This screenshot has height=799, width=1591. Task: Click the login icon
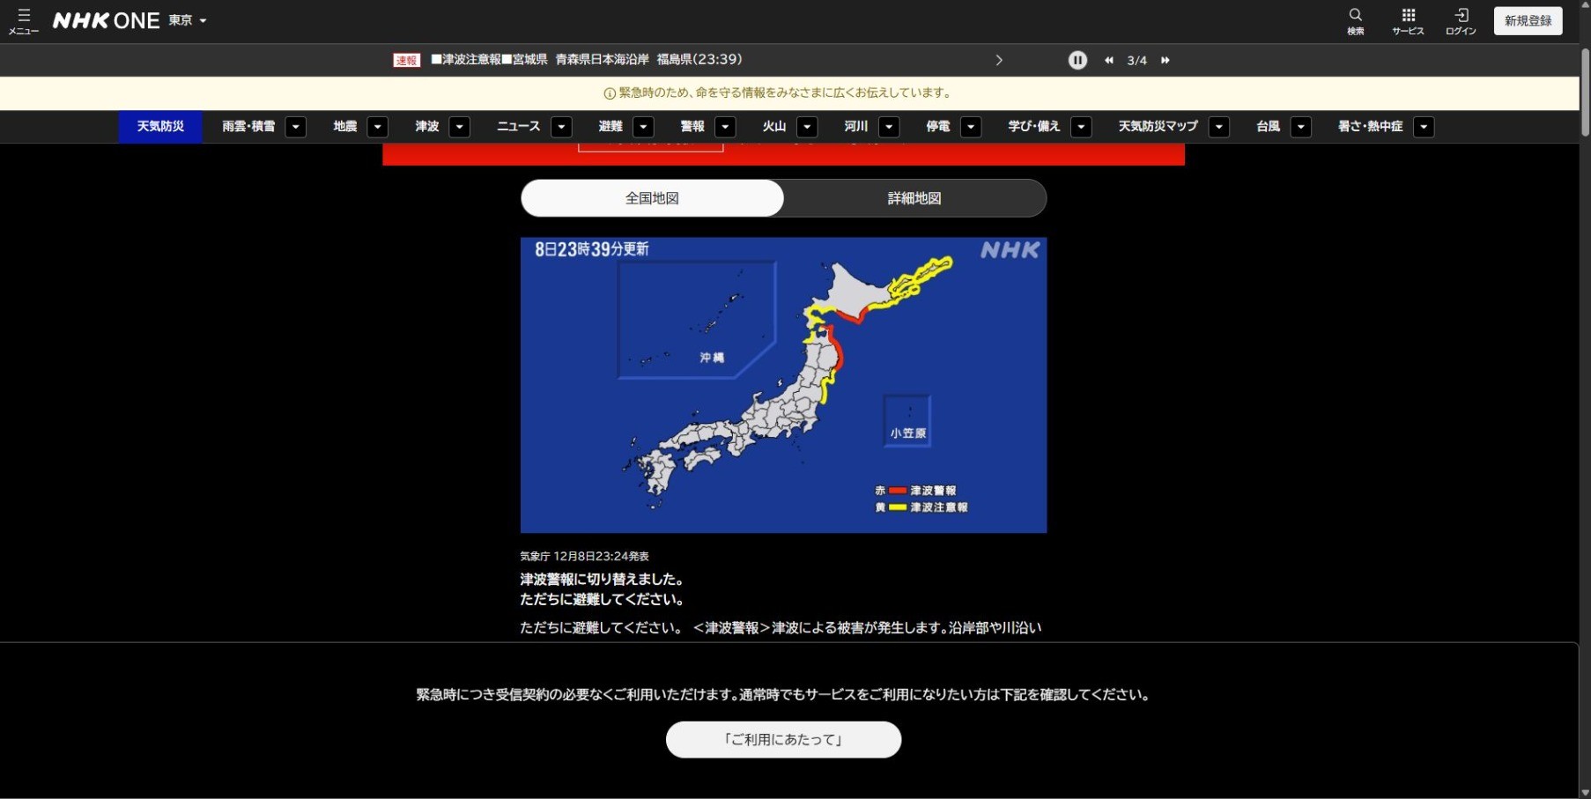tap(1461, 20)
